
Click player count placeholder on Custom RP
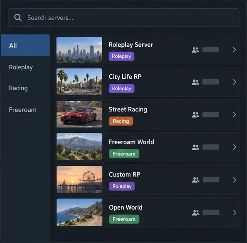[x=211, y=179]
